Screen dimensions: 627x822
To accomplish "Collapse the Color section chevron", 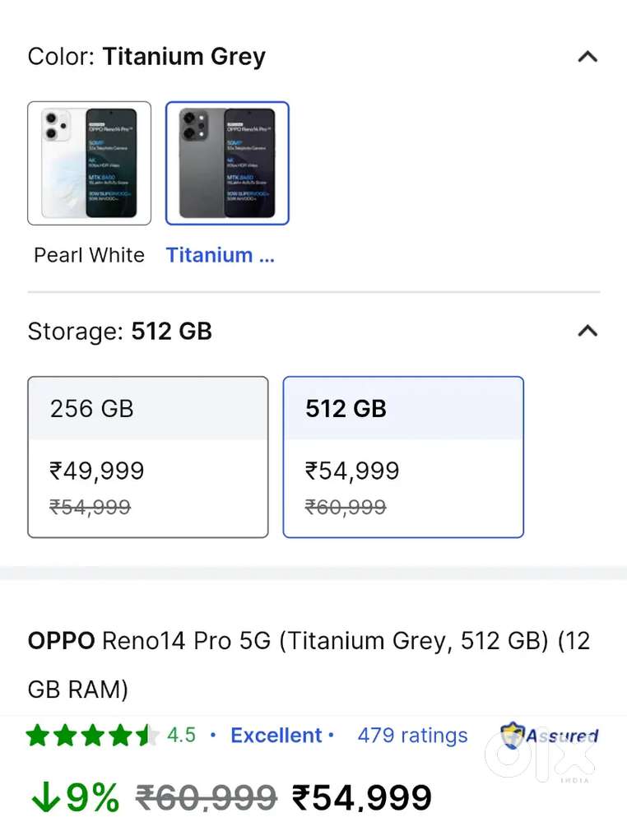I will [587, 57].
